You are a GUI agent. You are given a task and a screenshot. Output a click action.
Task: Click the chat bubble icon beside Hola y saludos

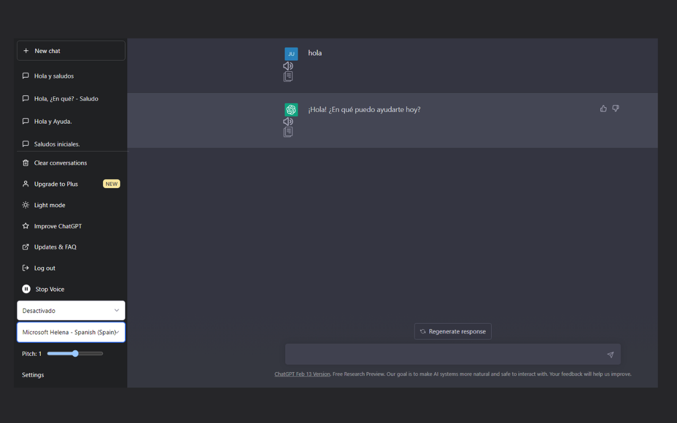(25, 76)
